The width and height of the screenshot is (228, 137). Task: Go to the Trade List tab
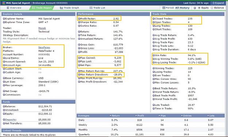[x=97, y=8]
